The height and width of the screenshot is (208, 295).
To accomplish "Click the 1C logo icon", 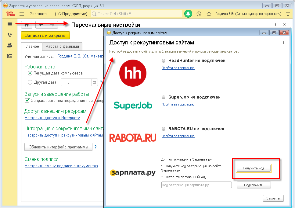I will (11, 14).
